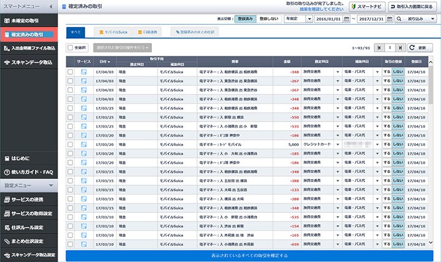Switch to the 口座連携 tab
Viewport: 441px width, 262px height.
click(x=148, y=32)
